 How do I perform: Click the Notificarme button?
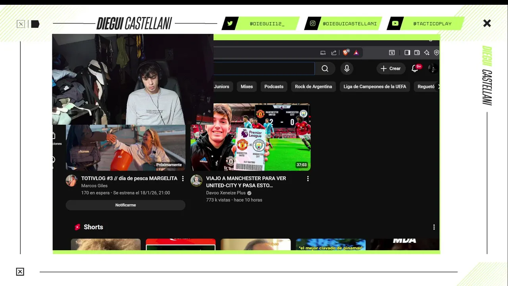(x=125, y=205)
